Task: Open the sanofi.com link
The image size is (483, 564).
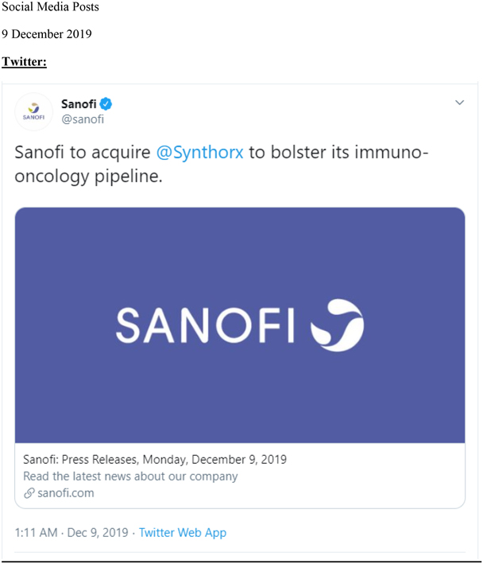Action: (66, 493)
